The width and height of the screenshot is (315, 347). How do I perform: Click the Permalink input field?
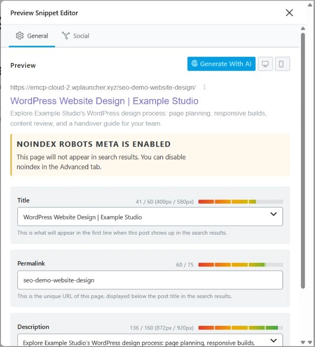pyautogui.click(x=150, y=280)
